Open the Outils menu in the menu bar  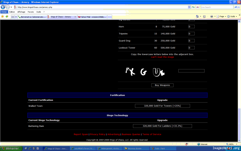coord(39,12)
